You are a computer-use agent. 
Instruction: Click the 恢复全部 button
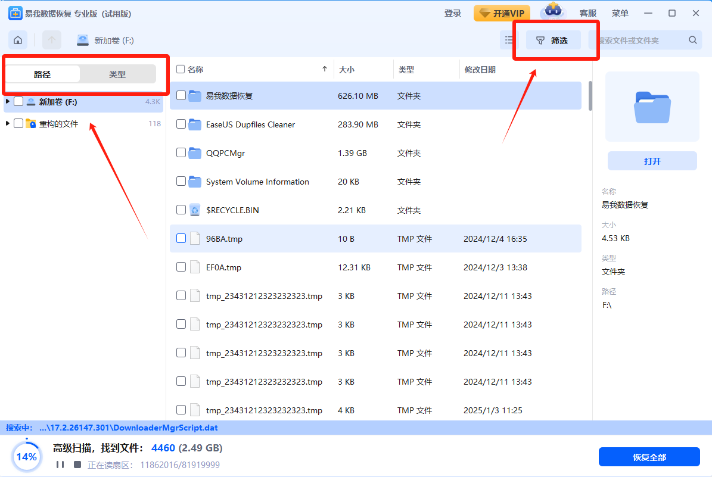click(x=649, y=457)
